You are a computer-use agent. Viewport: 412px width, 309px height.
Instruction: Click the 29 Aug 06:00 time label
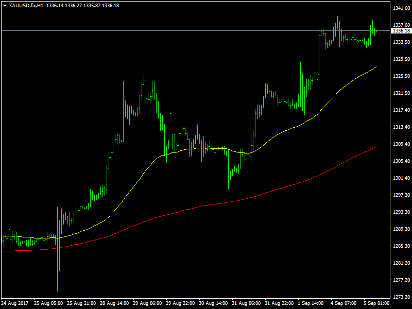point(147,303)
